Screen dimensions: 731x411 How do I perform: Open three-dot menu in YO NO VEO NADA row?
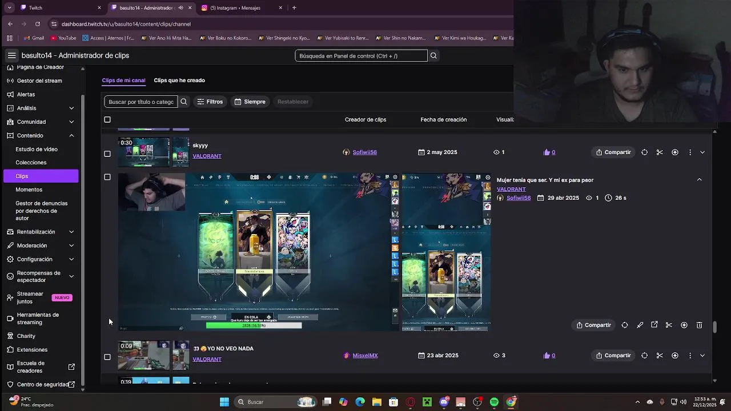pyautogui.click(x=690, y=356)
